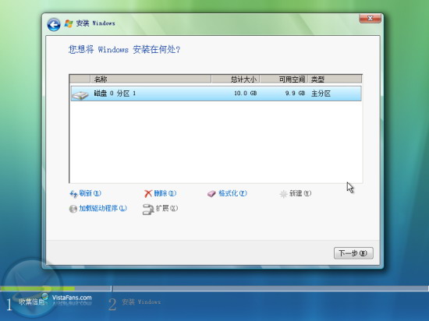Sort by the 可用空间 column header
Viewport: 429px width, 321px height.
(x=284, y=79)
